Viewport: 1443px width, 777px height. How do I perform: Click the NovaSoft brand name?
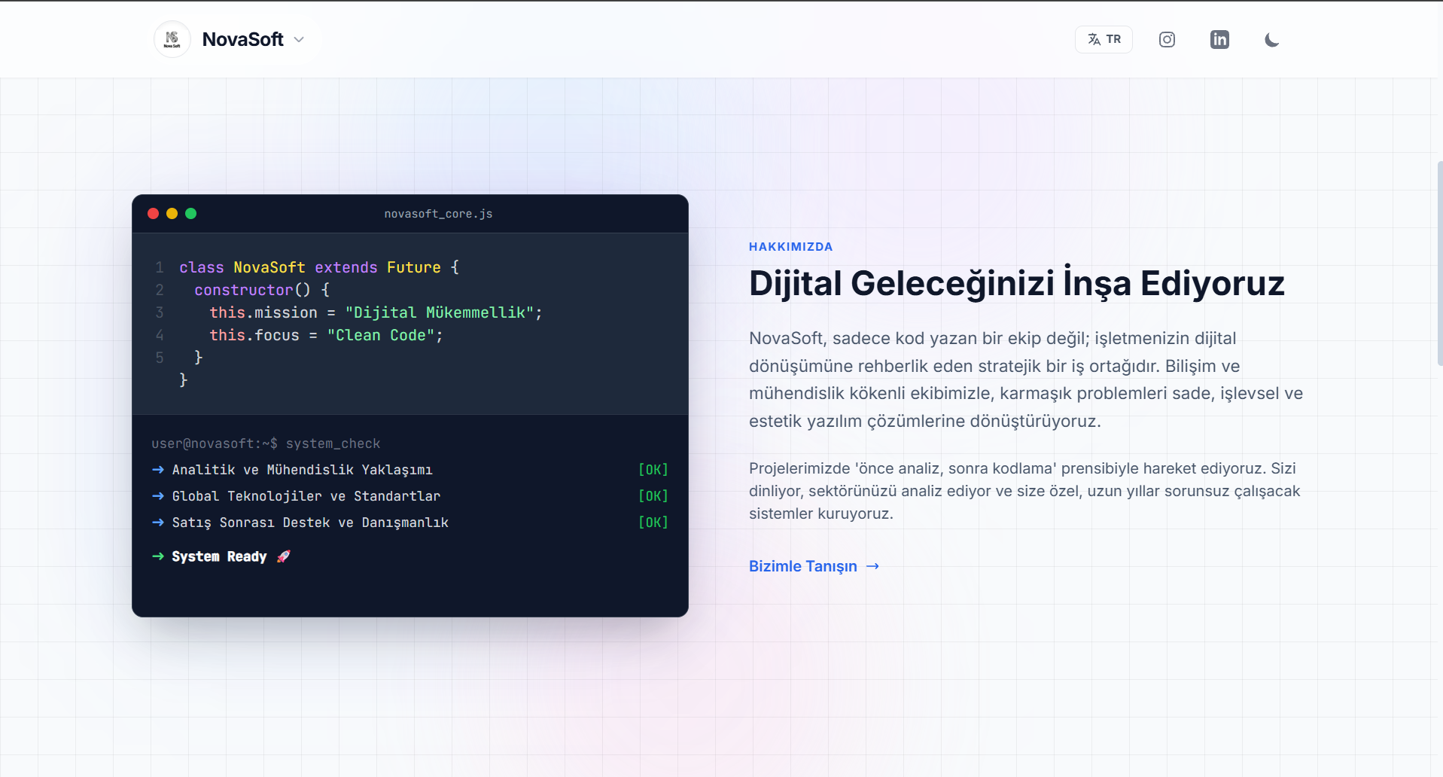point(242,39)
